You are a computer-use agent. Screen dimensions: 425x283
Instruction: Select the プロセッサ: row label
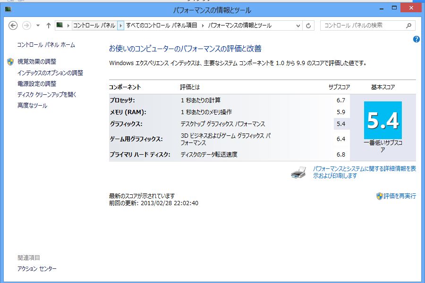122,100
